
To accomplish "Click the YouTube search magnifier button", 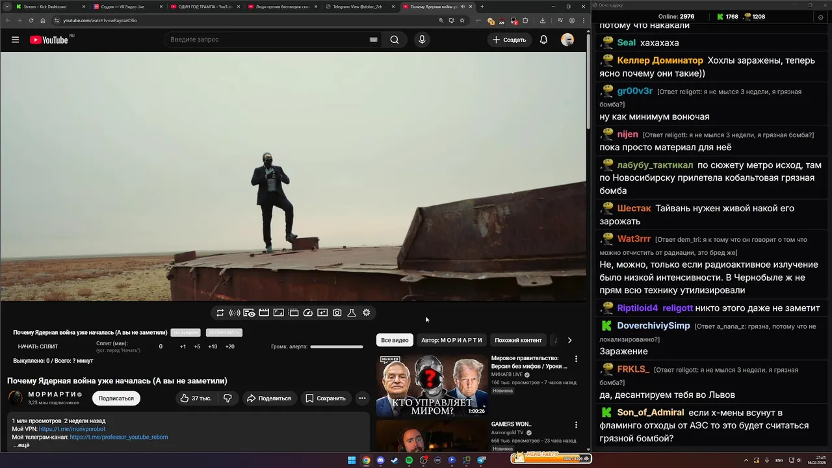I will (395, 40).
